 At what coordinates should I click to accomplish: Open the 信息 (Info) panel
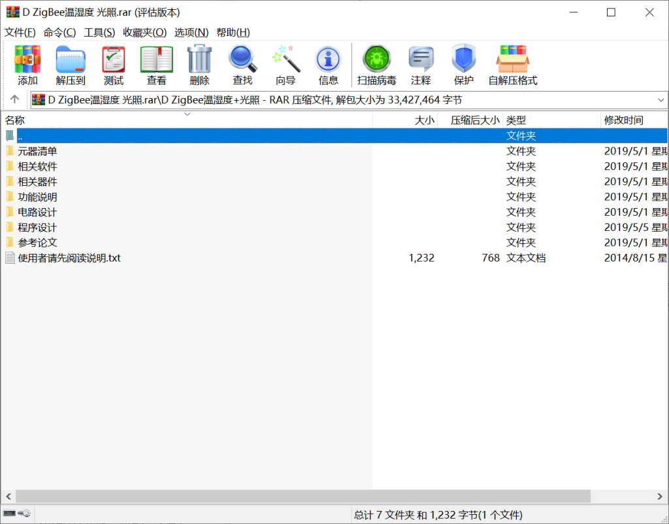click(x=328, y=65)
